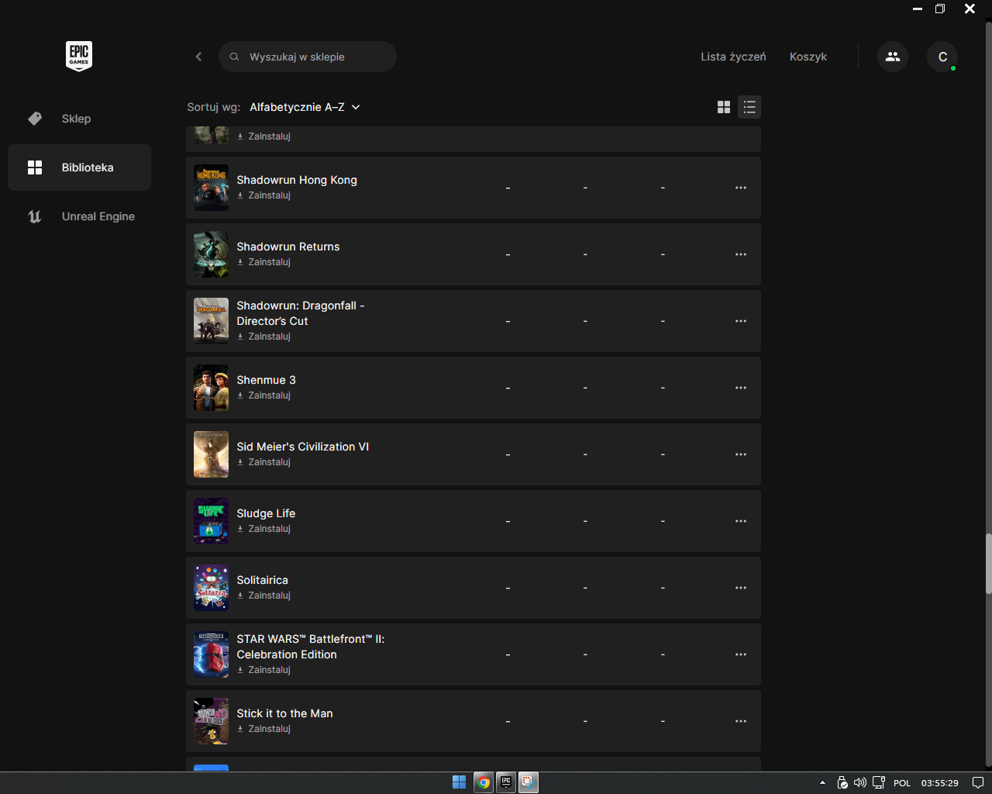Screen dimensions: 992x794
Task: Open options menu for Shenmue 3
Action: coord(741,388)
